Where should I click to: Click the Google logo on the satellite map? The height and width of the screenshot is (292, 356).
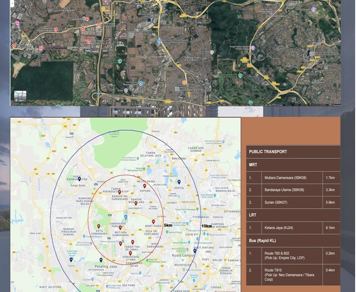181,101
